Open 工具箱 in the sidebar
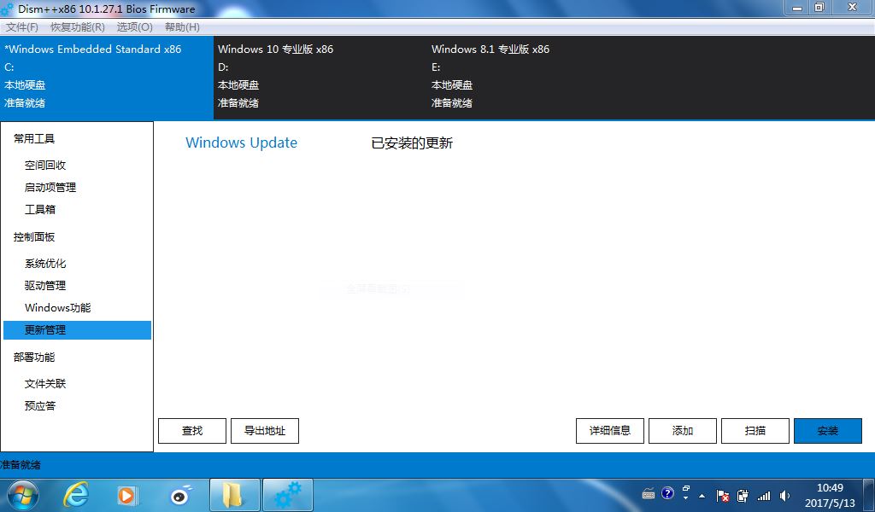Screen dimensions: 875x512 (x=40, y=209)
